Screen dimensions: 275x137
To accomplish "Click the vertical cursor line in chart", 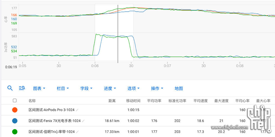I will 118,34.
